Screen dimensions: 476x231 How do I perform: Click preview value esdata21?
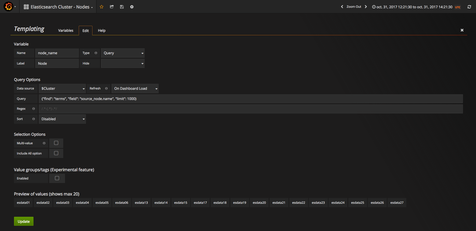(279, 203)
